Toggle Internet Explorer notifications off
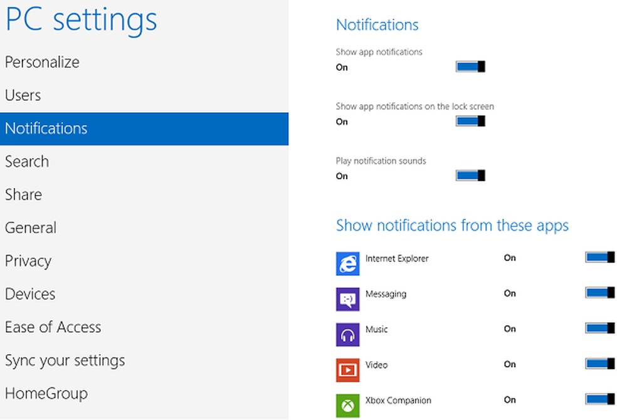Image resolution: width=617 pixels, height=420 pixels. pyautogui.click(x=598, y=257)
